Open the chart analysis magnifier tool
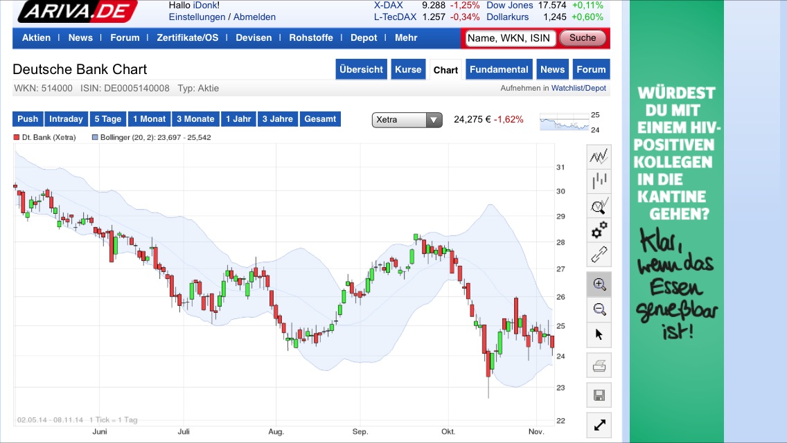This screenshot has width=787, height=443. click(x=599, y=206)
